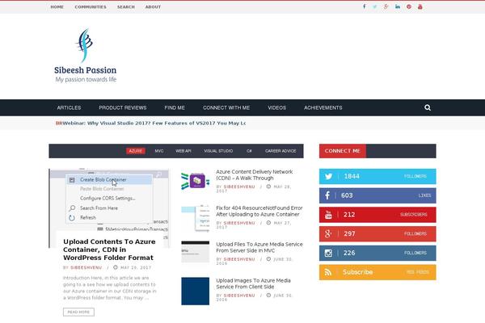Select the Azure category tab
The width and height of the screenshot is (485, 323).
(136, 151)
